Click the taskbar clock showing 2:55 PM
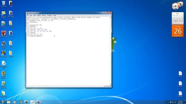The height and width of the screenshot is (104, 186). click(x=180, y=102)
